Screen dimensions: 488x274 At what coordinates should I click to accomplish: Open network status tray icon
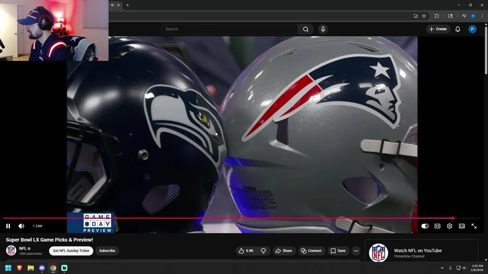458,268
